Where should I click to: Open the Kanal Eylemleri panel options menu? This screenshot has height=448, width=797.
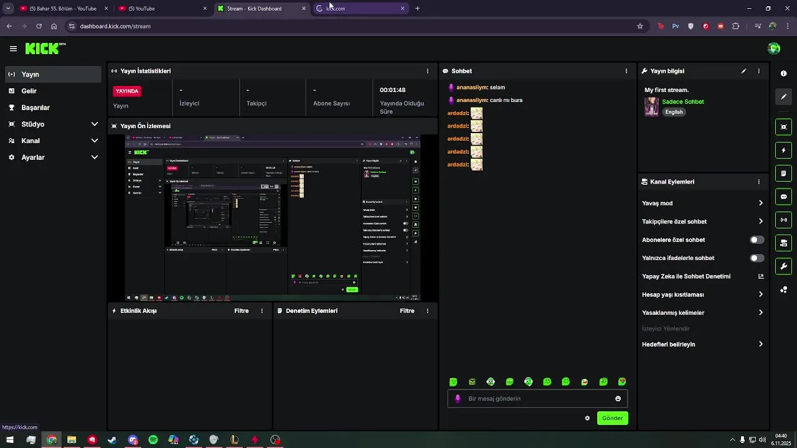[x=758, y=182]
